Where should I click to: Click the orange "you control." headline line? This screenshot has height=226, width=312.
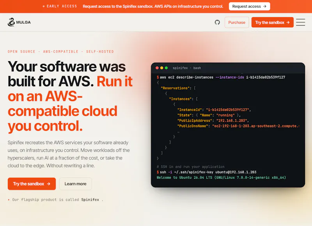(x=45, y=126)
